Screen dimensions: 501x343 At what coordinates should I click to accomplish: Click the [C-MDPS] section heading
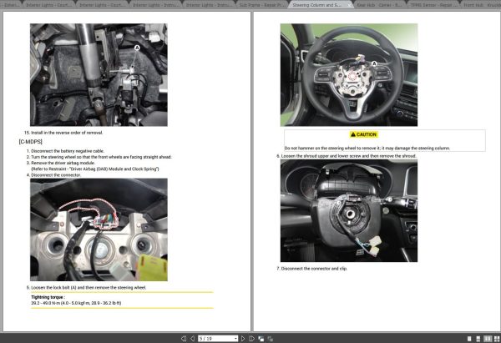[x=30, y=142]
